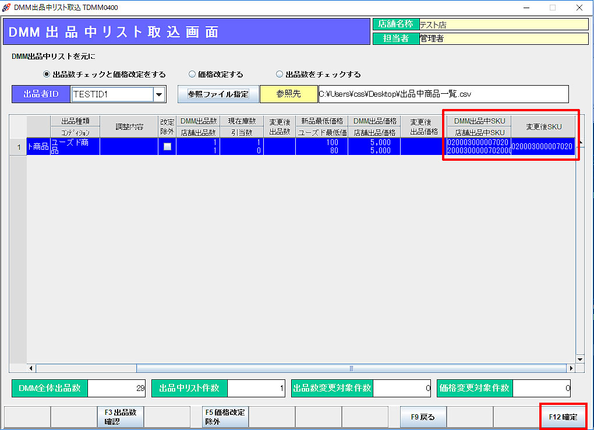
Task: Click the 変更後SKU cell in row 1
Action: (x=542, y=147)
